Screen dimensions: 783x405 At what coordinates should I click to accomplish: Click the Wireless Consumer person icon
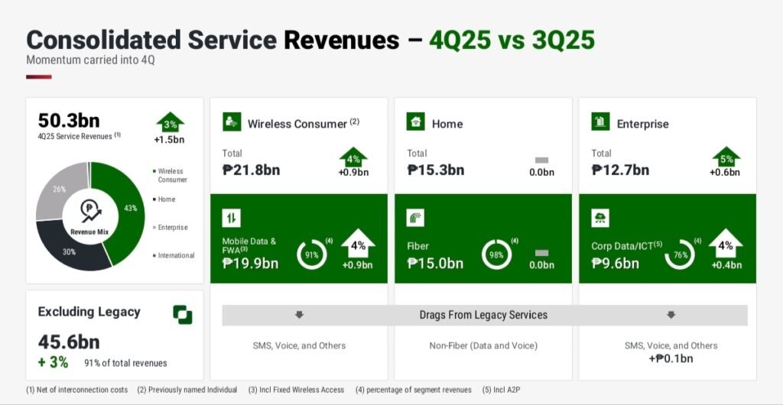click(232, 122)
